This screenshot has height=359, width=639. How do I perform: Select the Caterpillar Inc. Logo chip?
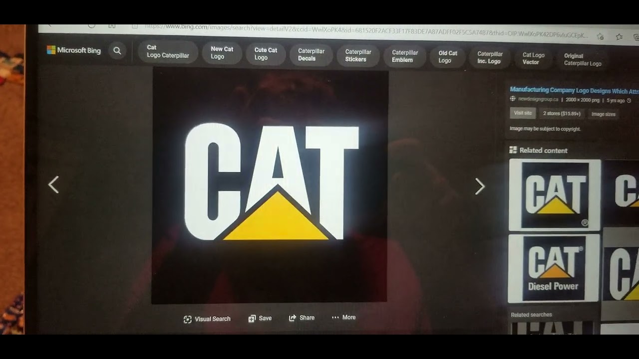489,57
